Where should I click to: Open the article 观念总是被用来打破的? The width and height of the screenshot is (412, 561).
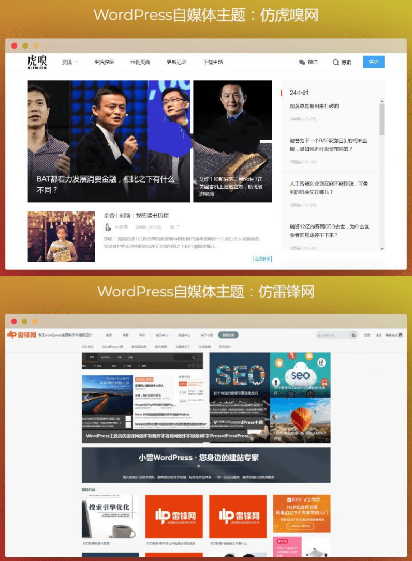coord(314,106)
